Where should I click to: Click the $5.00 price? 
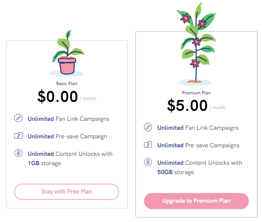click(x=187, y=106)
